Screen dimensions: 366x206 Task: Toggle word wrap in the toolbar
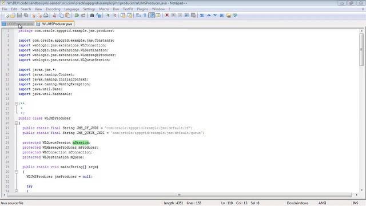pos(138,15)
